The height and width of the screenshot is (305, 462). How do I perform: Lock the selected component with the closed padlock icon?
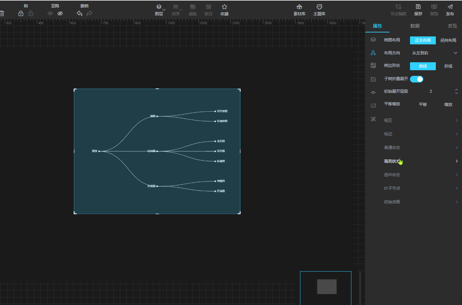(21, 13)
